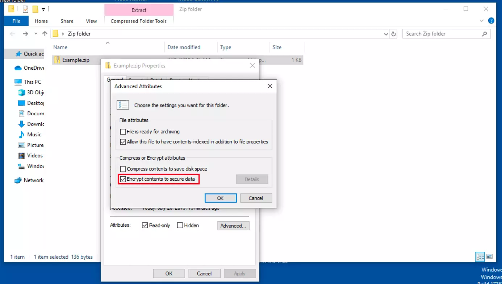Click Cancel in Example.zip Properties window
This screenshot has width=502, height=284.
point(204,273)
